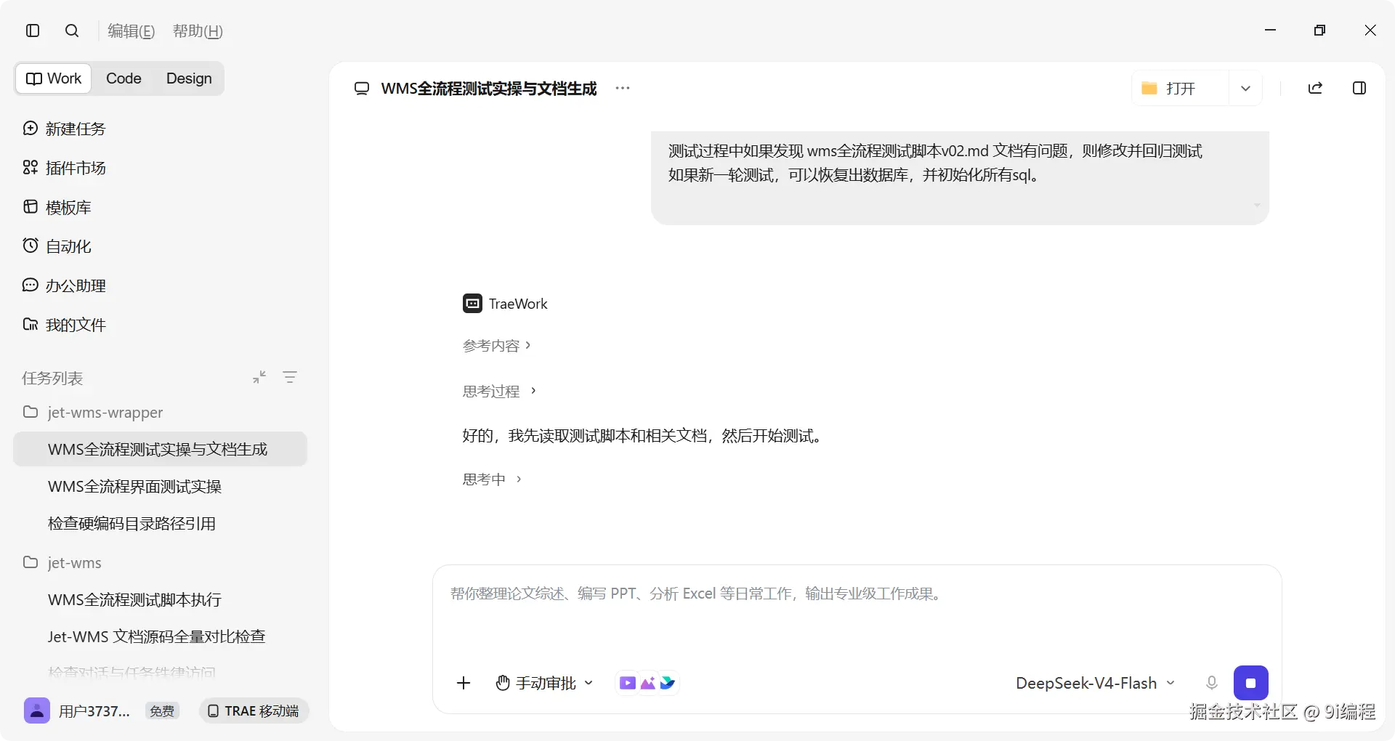Collapse task list with shrink arrows icon
Viewport: 1395px width, 741px height.
tap(259, 377)
